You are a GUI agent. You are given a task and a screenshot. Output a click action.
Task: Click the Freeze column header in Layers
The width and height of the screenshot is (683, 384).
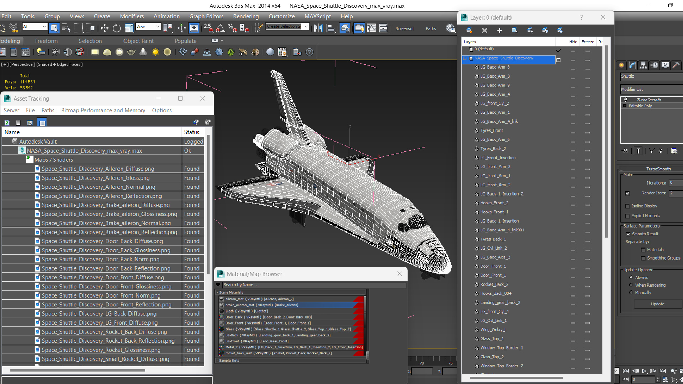click(x=588, y=42)
